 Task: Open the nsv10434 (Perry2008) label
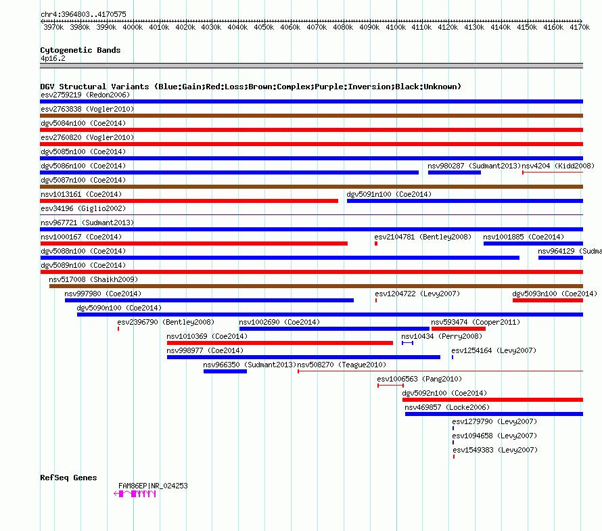click(442, 336)
